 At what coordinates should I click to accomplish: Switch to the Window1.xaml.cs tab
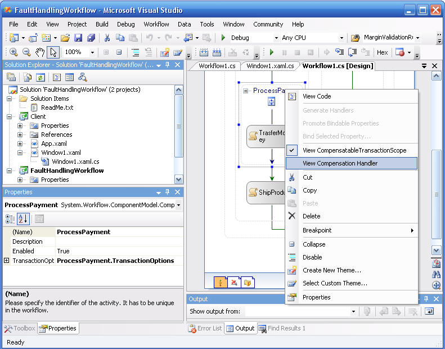[x=269, y=66]
